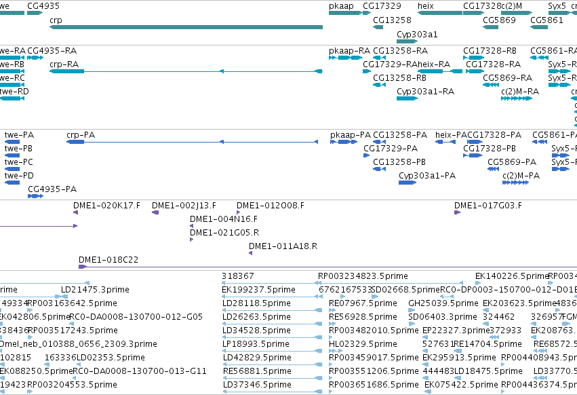This screenshot has width=577, height=395.
Task: Select the Cyp303a1-RA transcript label
Action: click(425, 92)
